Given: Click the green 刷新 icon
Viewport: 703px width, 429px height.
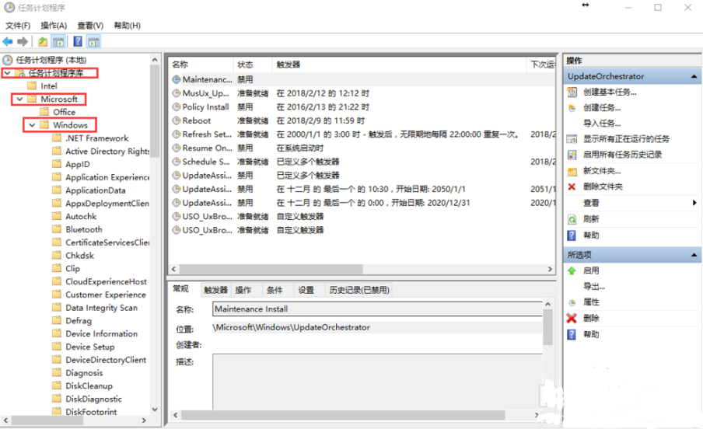Looking at the screenshot, I should 572,219.
